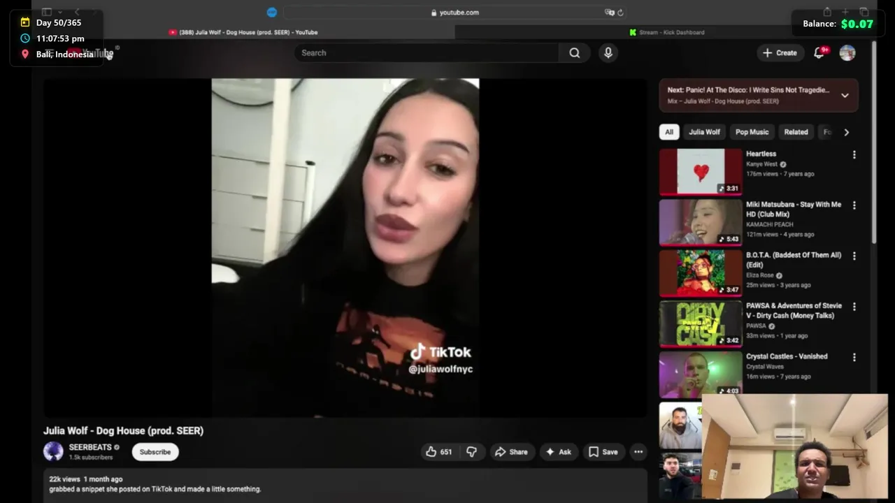This screenshot has width=895, height=503.
Task: Click the Kanye West channel name
Action: click(x=761, y=164)
